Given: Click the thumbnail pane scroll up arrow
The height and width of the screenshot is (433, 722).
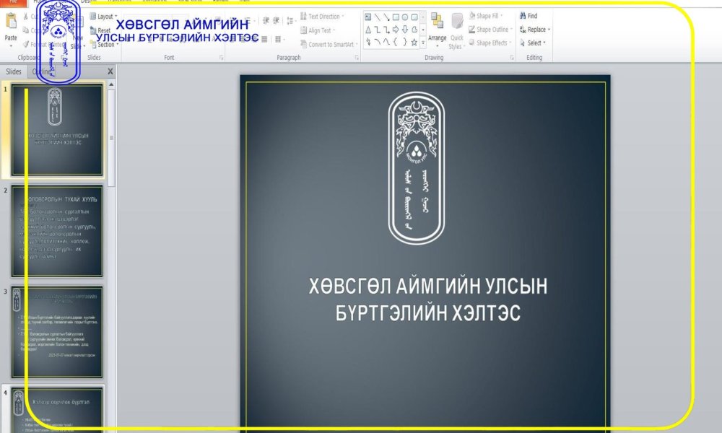Looking at the screenshot, I should [111, 84].
